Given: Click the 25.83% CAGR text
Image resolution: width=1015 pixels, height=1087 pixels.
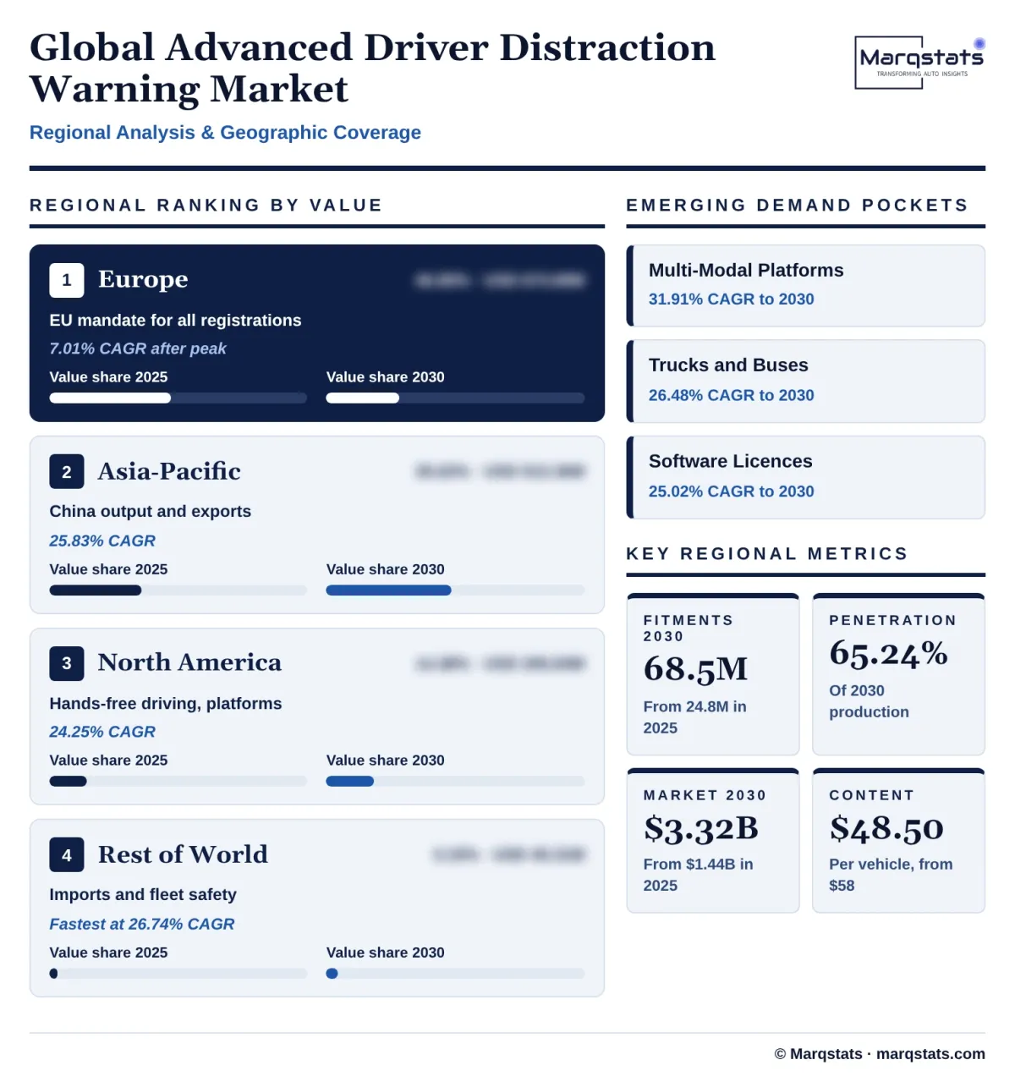Looking at the screenshot, I should click(102, 541).
